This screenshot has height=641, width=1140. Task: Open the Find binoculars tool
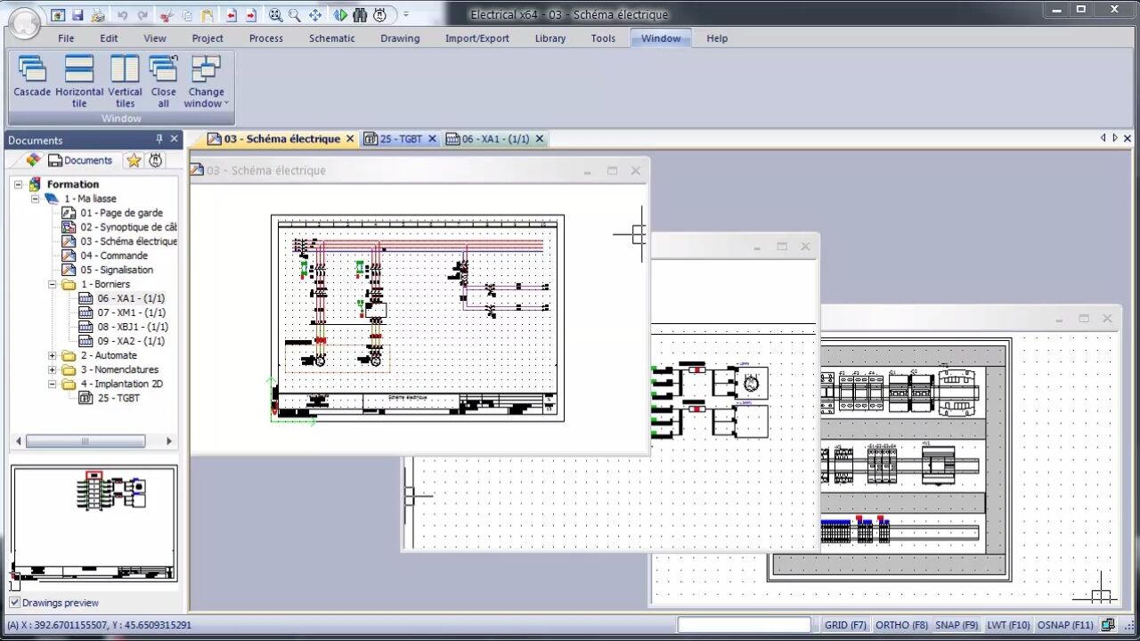pyautogui.click(x=362, y=15)
